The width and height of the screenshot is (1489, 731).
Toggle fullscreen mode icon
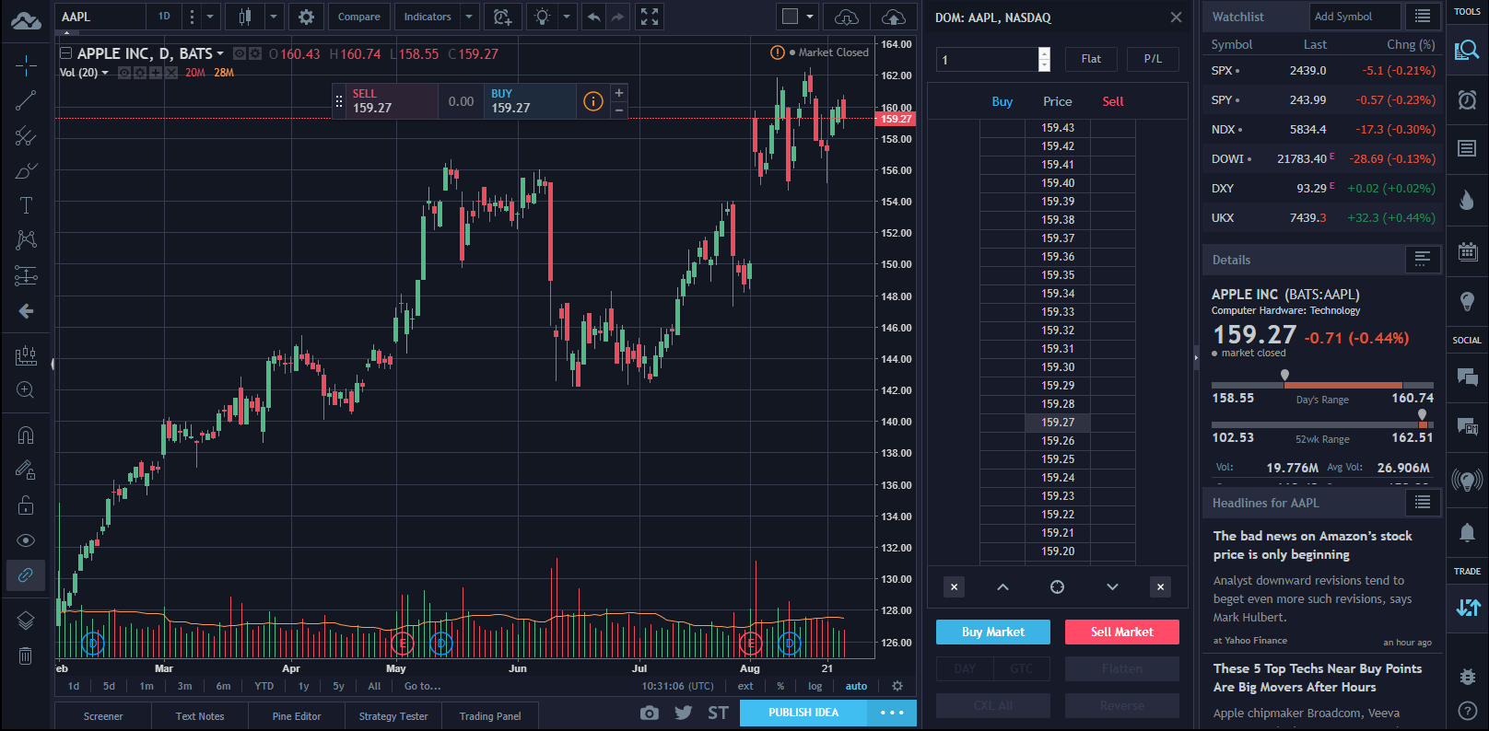(x=650, y=17)
